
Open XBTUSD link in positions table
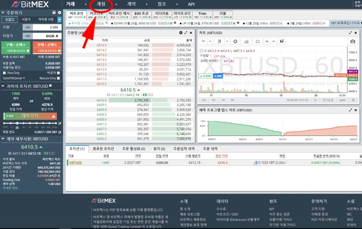tap(75, 163)
